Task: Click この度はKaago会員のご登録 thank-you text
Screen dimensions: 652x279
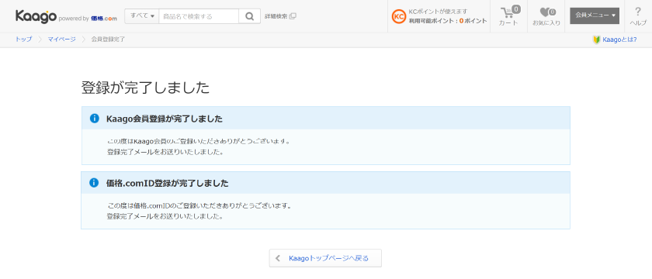Action: point(198,141)
